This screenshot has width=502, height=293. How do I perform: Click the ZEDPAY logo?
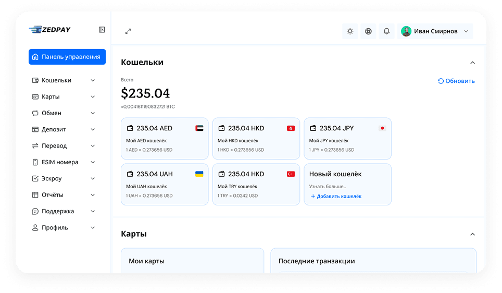[x=49, y=30]
